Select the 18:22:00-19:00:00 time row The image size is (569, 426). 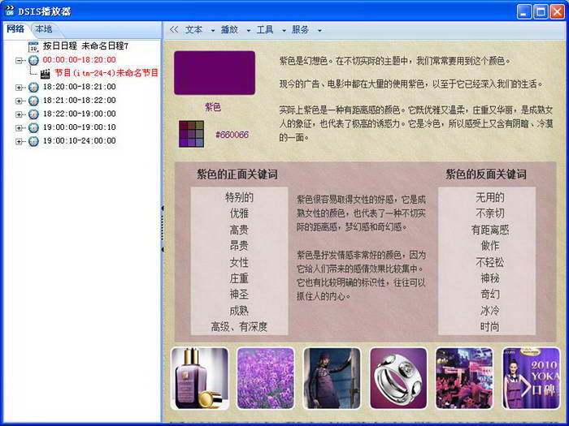tap(80, 114)
